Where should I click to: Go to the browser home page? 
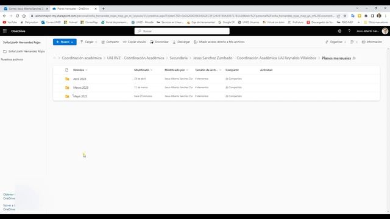[24, 16]
